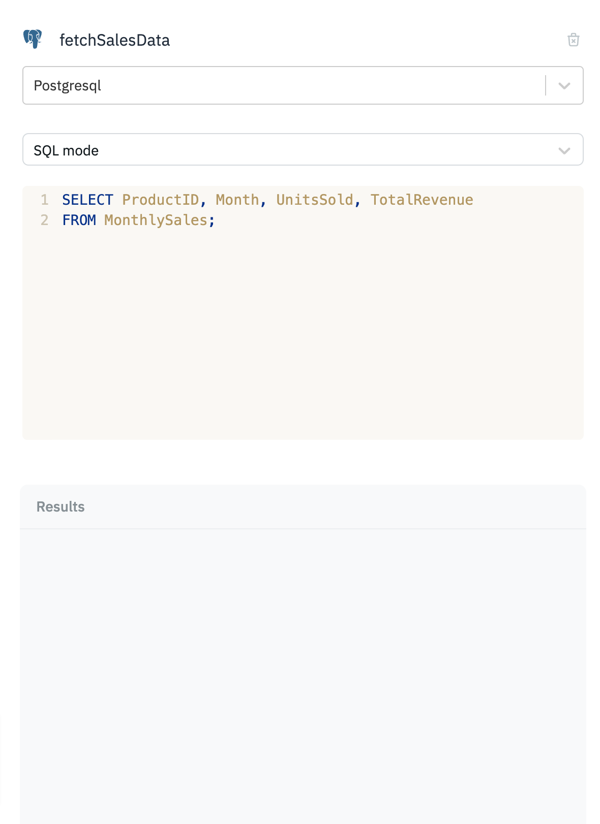Click the SELECT keyword in the editor
Viewport: 600px width, 824px height.
(x=87, y=200)
